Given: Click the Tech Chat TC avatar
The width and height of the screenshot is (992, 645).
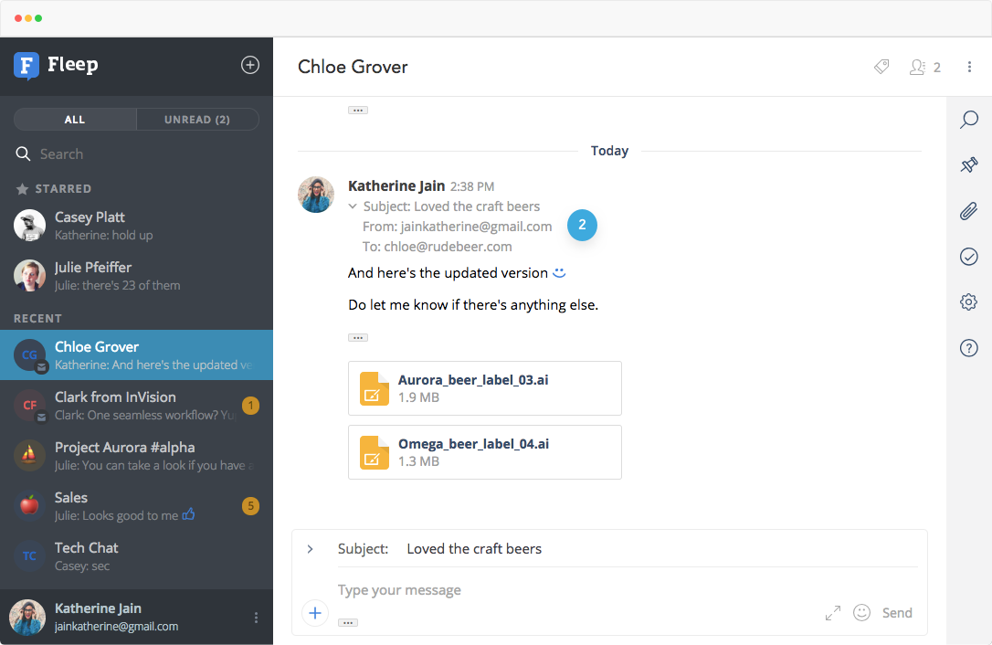Looking at the screenshot, I should [30, 555].
